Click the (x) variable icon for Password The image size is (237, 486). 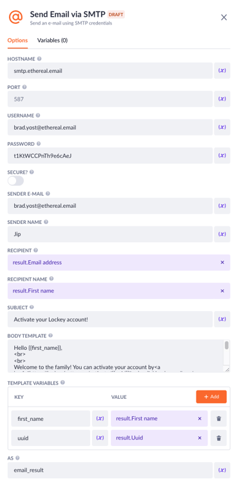(222, 156)
